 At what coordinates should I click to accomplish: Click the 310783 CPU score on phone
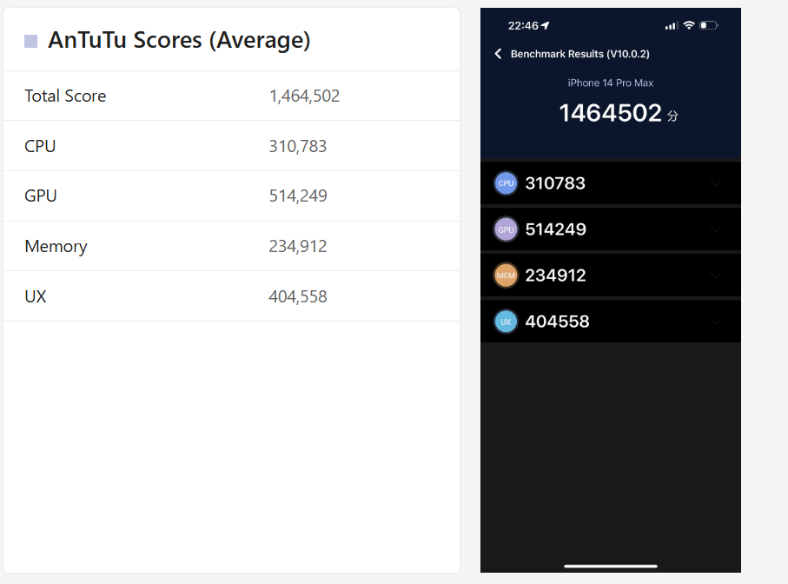tap(555, 183)
